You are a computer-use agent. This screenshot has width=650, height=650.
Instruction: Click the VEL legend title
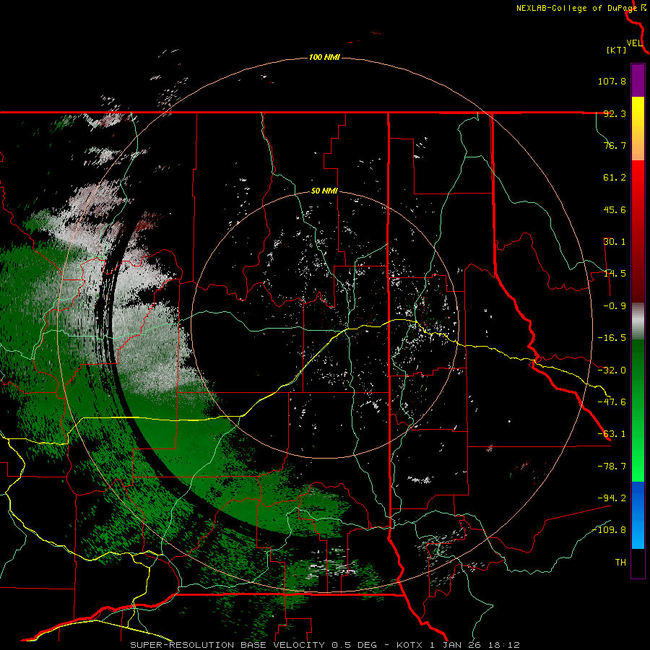634,43
